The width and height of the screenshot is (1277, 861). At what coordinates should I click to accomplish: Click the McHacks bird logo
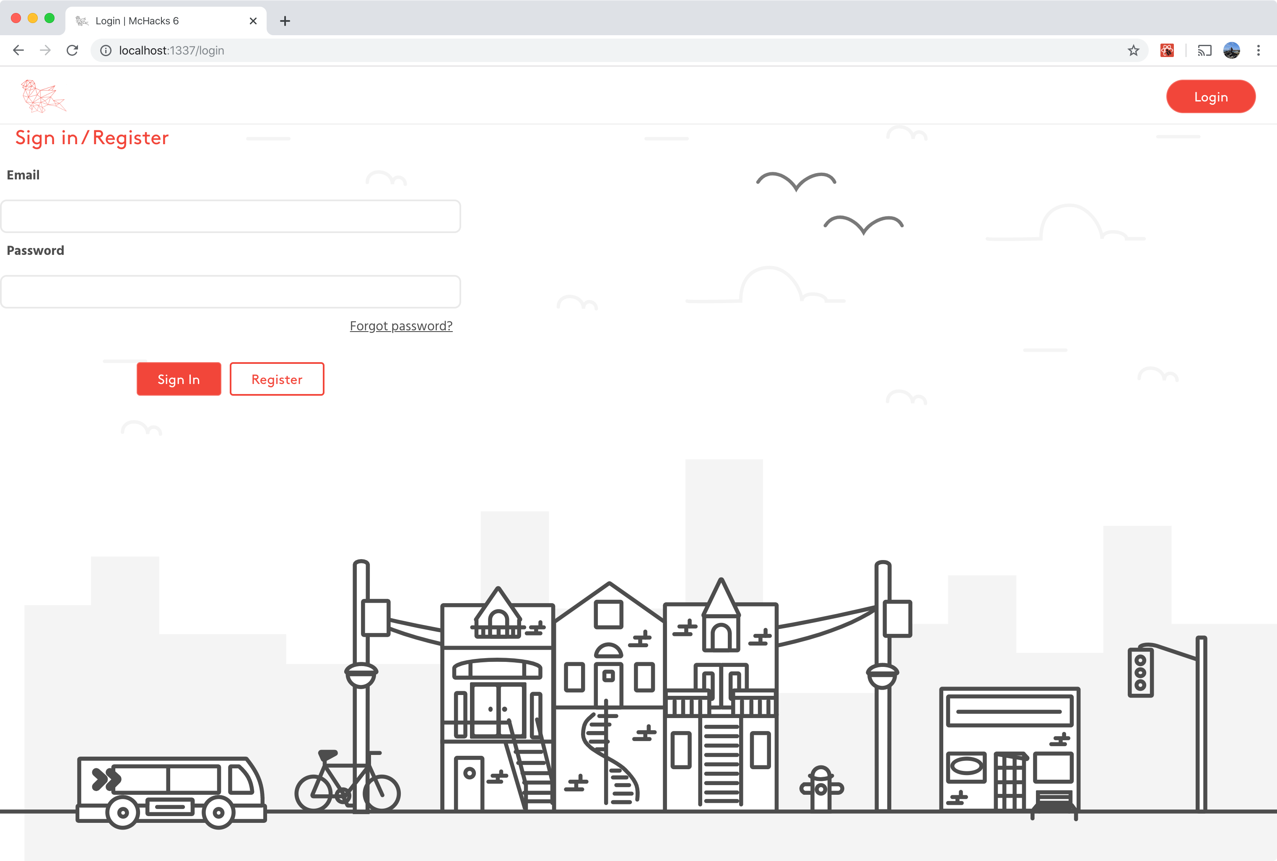[43, 96]
